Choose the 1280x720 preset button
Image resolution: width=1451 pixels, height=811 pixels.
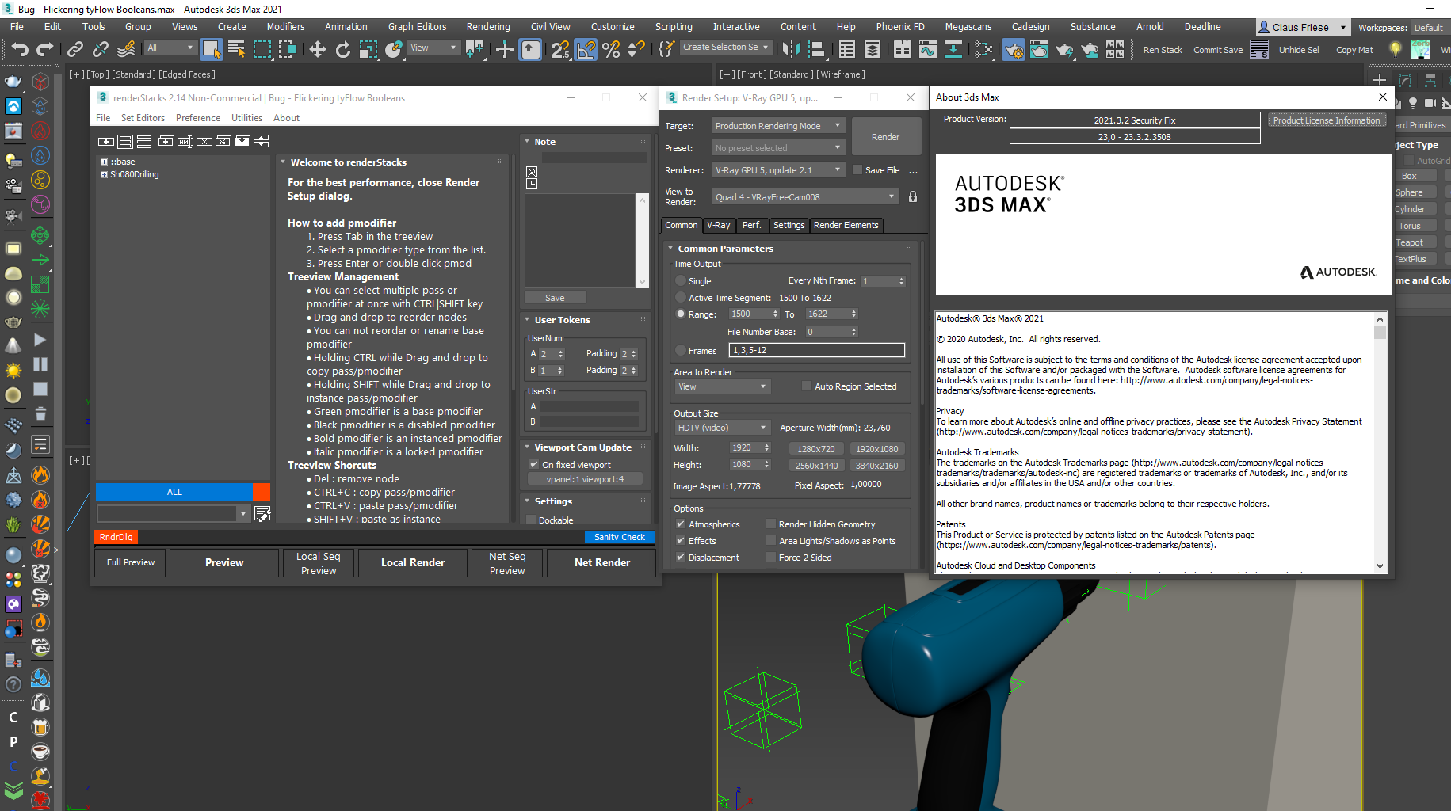point(815,448)
